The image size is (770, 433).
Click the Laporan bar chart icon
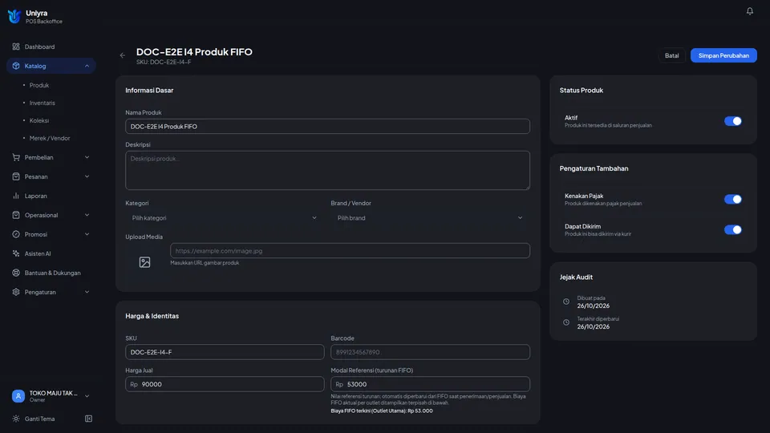click(x=16, y=196)
